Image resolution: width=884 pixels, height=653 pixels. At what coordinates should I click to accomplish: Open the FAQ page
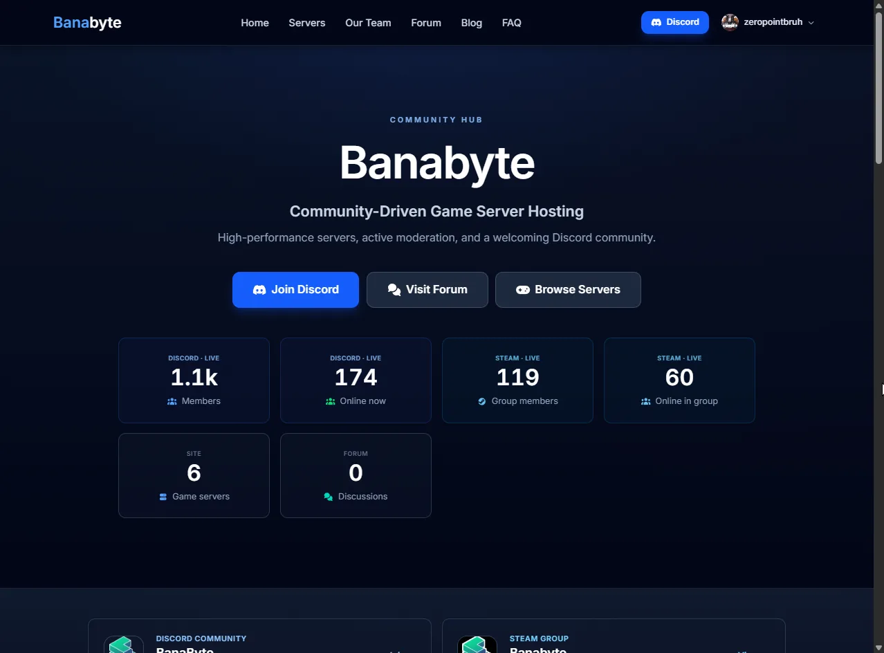pyautogui.click(x=512, y=23)
